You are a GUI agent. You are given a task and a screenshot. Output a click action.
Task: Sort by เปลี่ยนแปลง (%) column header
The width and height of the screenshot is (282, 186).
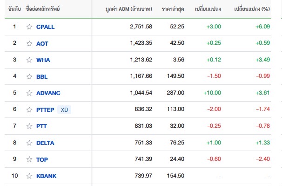pos(252,9)
